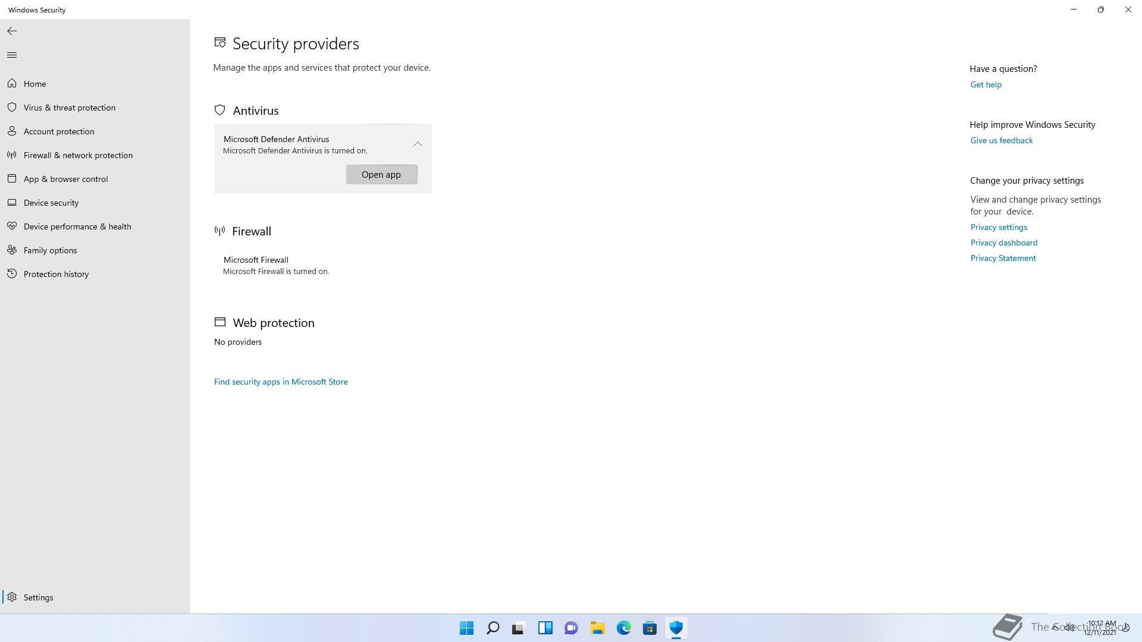Image resolution: width=1142 pixels, height=642 pixels.
Task: Click the Get help link
Action: point(986,84)
